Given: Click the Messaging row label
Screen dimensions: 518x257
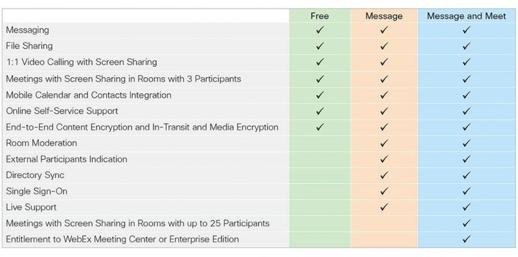Looking at the screenshot, I should point(27,30).
